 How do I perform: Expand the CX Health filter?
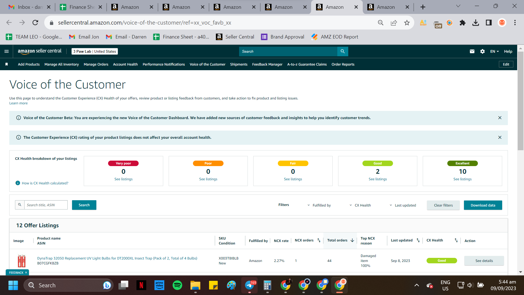360,205
